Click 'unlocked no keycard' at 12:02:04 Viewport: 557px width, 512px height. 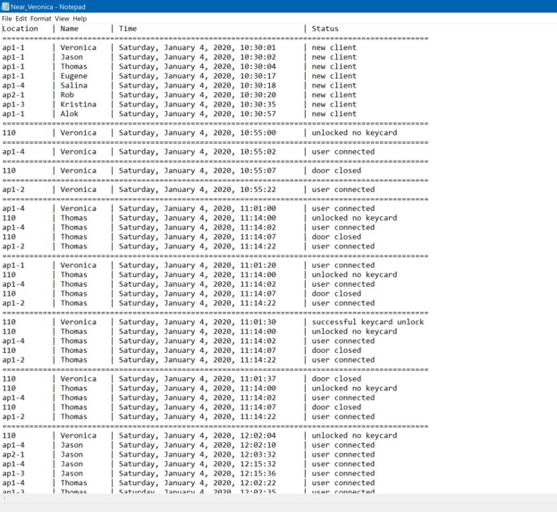coord(354,436)
